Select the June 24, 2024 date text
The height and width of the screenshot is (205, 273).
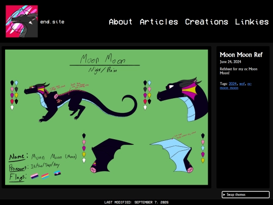pyautogui.click(x=231, y=62)
